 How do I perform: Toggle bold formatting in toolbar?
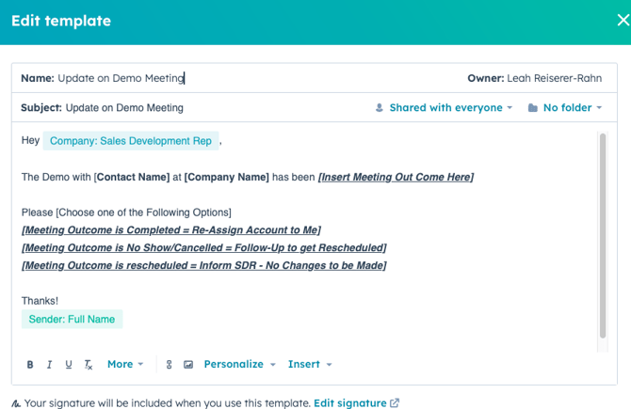tap(30, 365)
